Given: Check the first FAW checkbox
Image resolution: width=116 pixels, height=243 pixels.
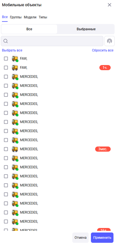Looking at the screenshot, I should [x=6, y=59].
